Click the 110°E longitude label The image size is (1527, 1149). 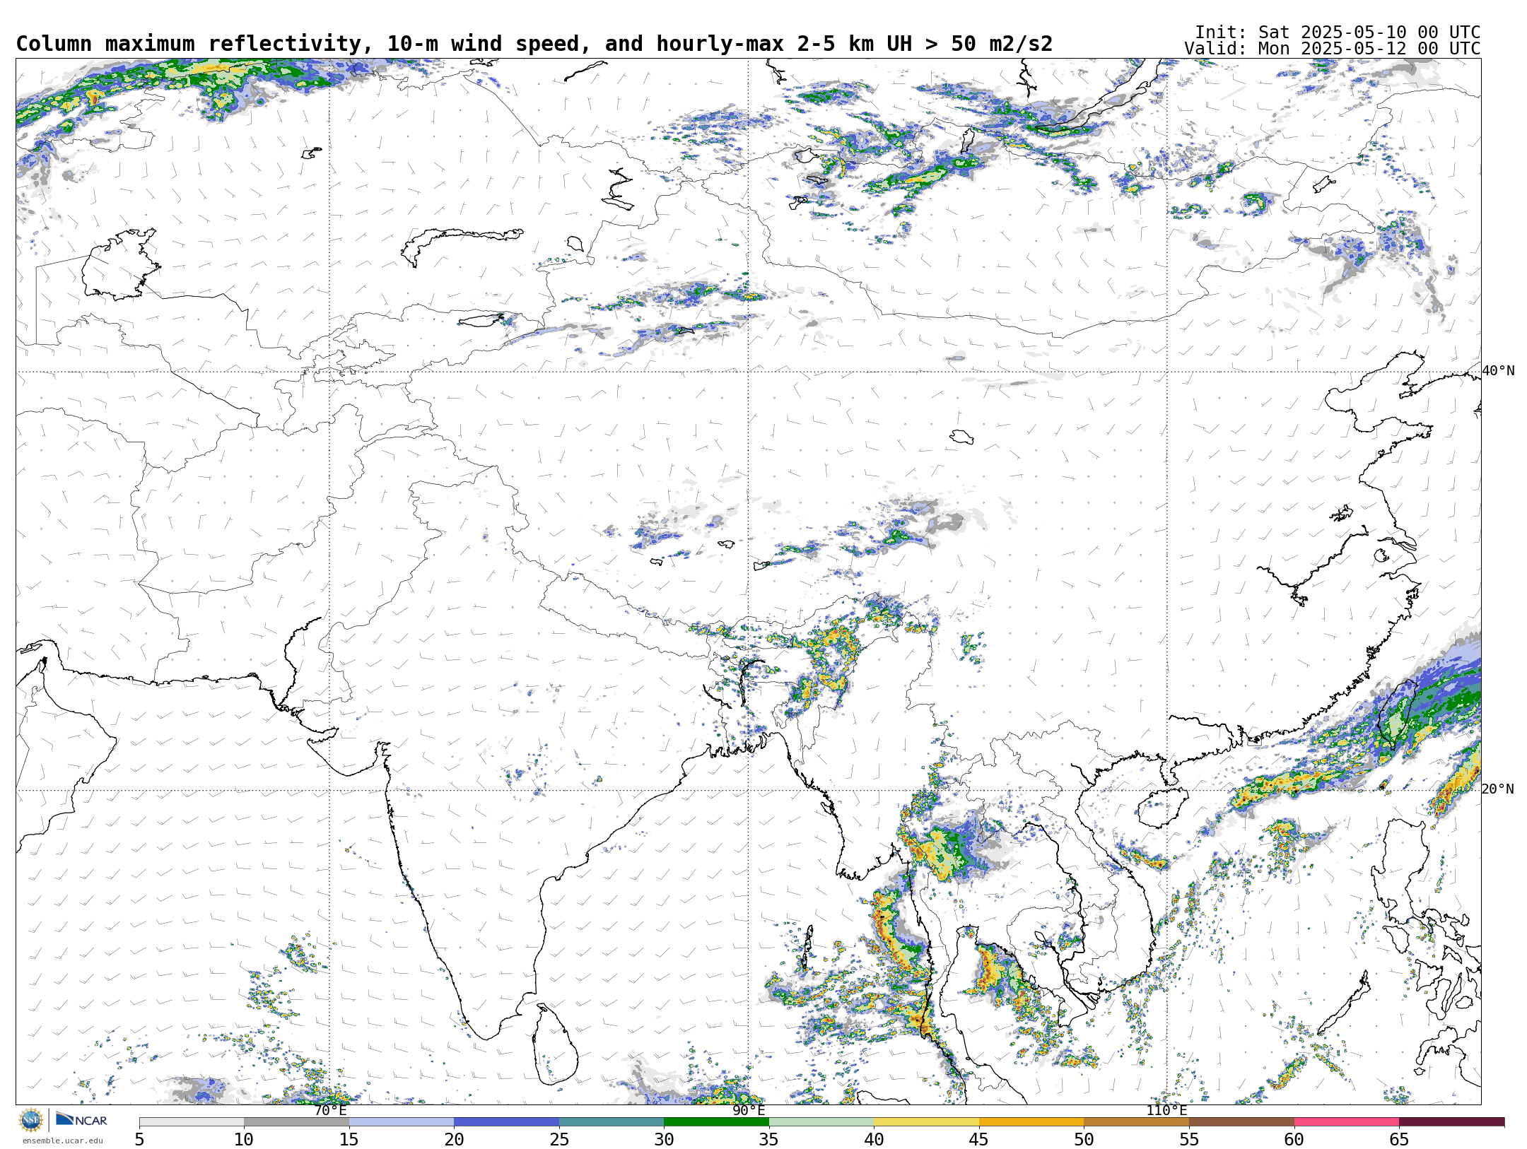(1166, 1111)
